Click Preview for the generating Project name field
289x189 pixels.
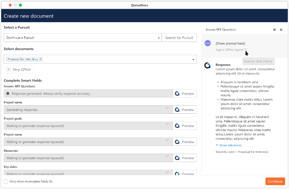click(x=185, y=109)
